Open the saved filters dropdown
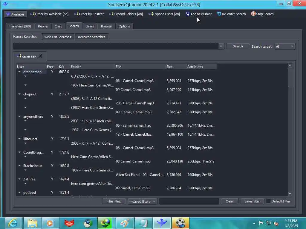Viewport: 306px width, 229px height. pos(143,201)
